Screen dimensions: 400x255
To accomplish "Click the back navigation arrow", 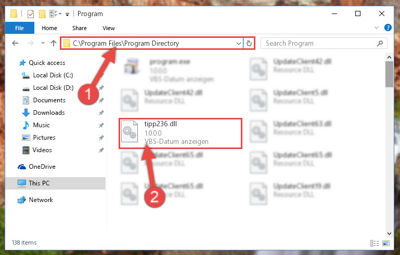I will point(15,43).
